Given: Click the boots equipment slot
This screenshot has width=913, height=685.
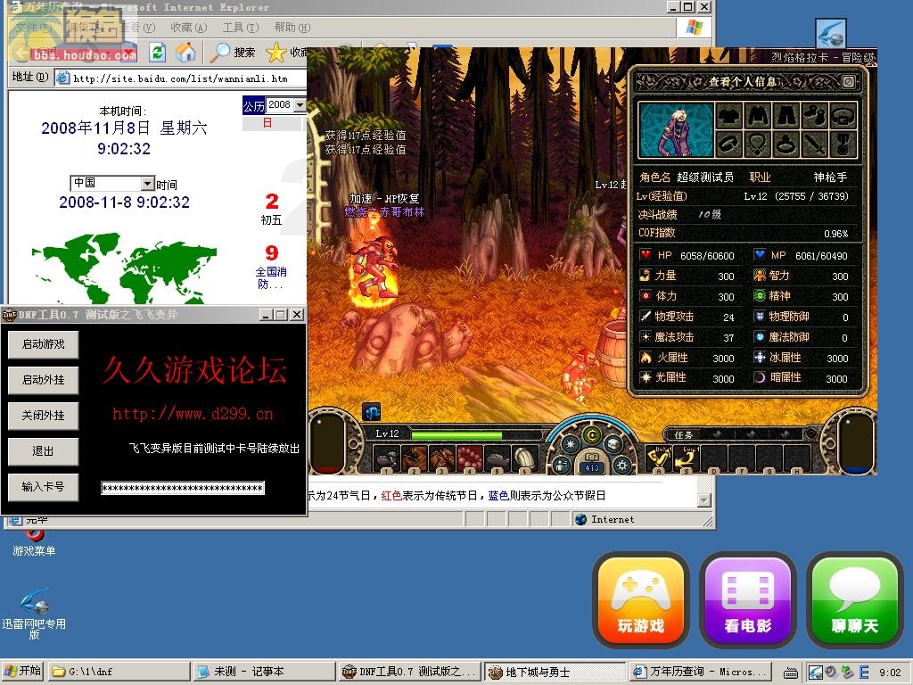Looking at the screenshot, I should [815, 115].
